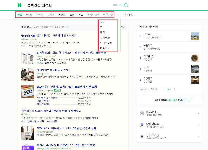Image resolution: width=208 pixels, height=150 pixels.
Task: Go to the 뉴스 tab
Action: [x=81, y=15]
